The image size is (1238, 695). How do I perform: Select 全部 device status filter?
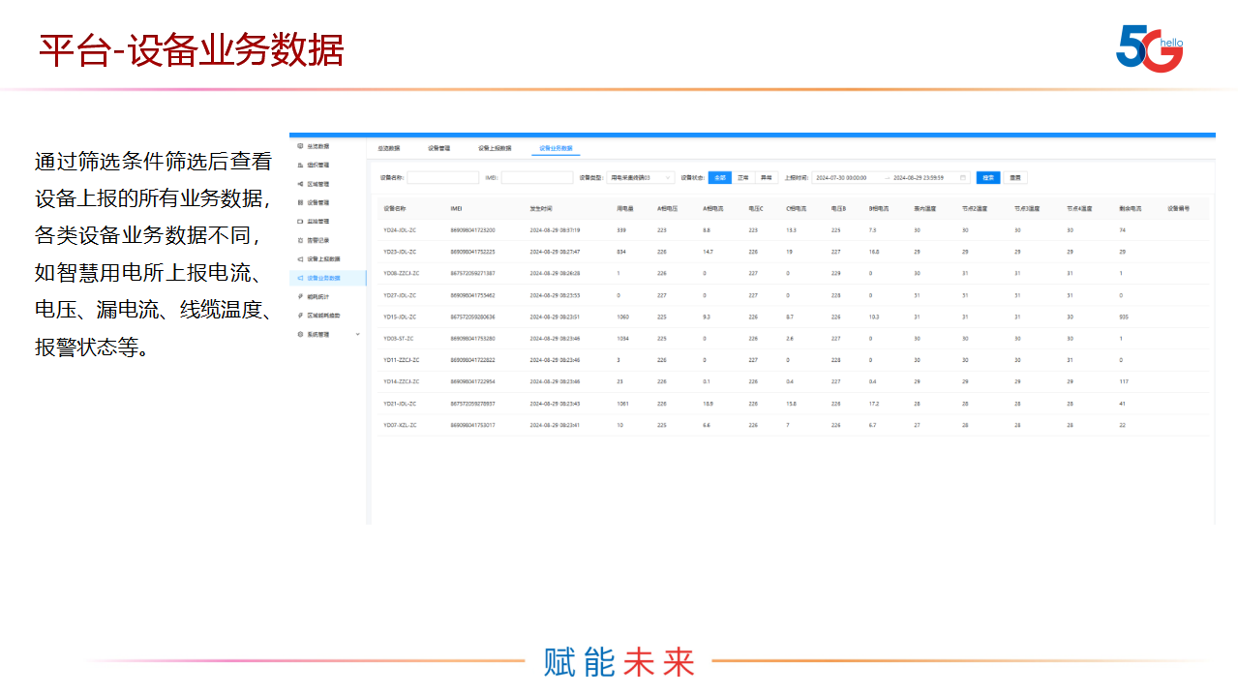coord(719,178)
